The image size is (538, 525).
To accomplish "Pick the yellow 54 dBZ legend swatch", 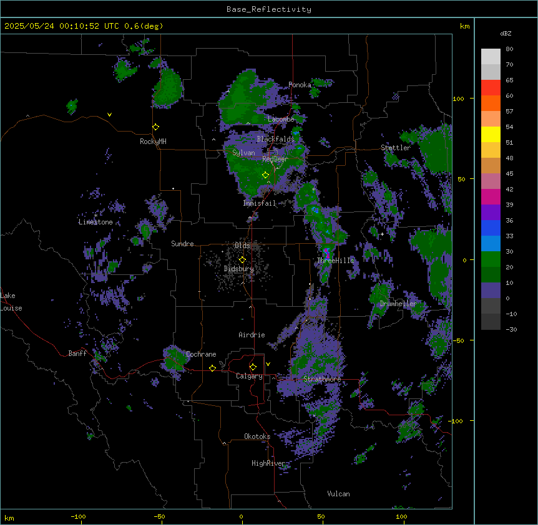I will point(491,134).
